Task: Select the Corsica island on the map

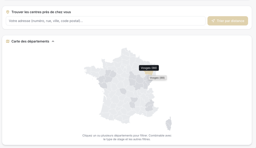Action: click(169, 124)
